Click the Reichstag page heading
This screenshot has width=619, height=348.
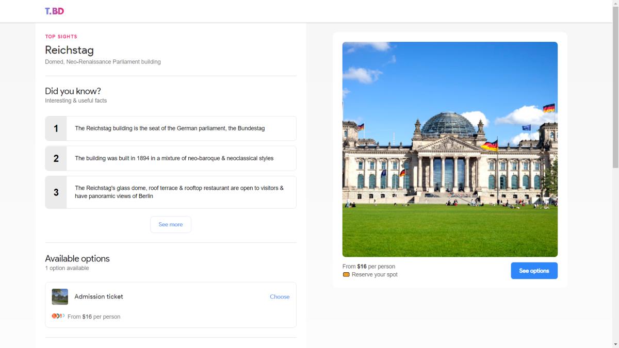pos(69,50)
